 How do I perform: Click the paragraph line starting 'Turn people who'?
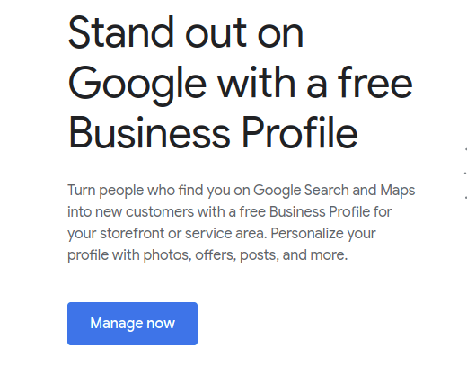[x=242, y=191]
